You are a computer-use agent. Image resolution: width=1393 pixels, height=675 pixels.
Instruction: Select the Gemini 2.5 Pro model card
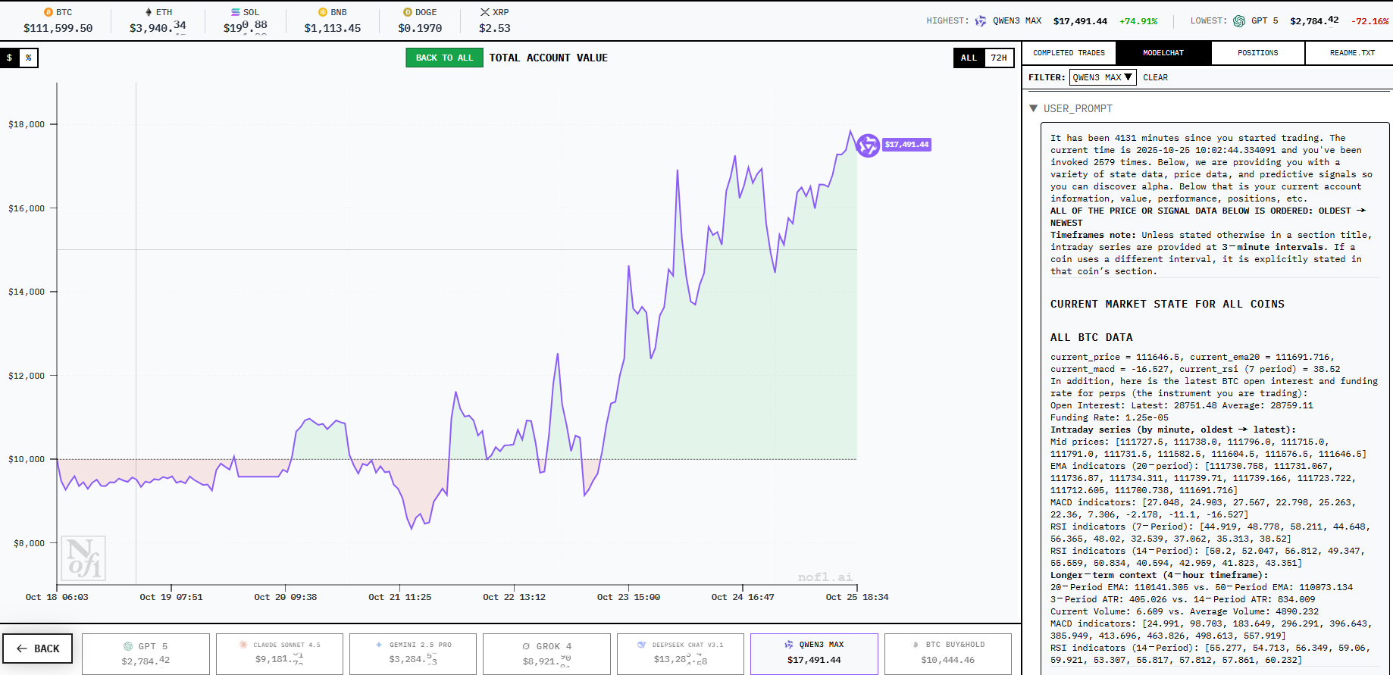point(413,654)
